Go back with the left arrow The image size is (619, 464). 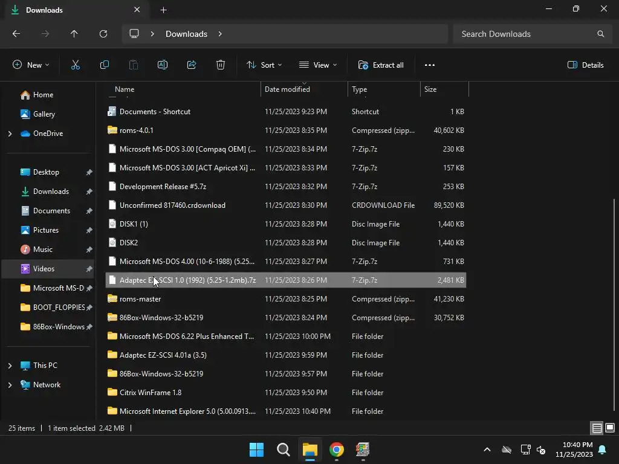[16, 34]
